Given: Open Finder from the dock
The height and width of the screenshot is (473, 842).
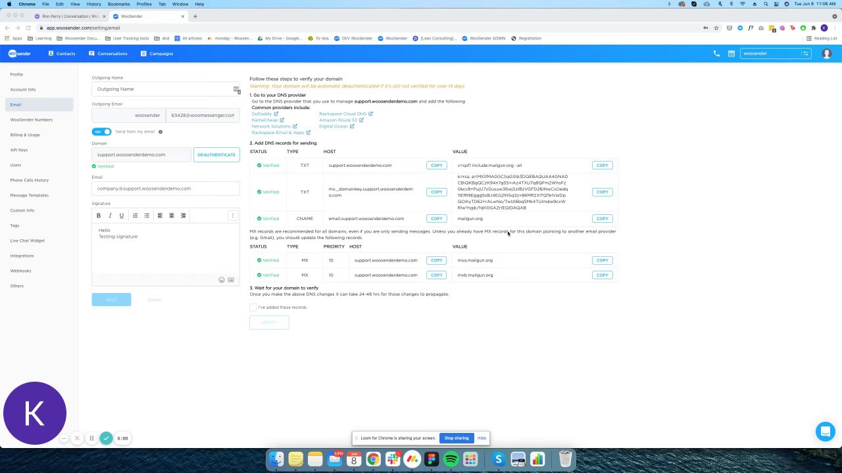Looking at the screenshot, I should (x=276, y=459).
